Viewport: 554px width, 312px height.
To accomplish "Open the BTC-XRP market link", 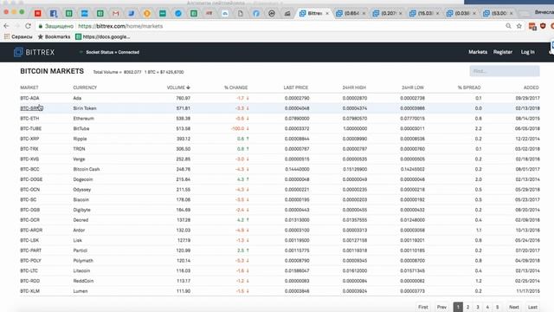I will coord(29,139).
